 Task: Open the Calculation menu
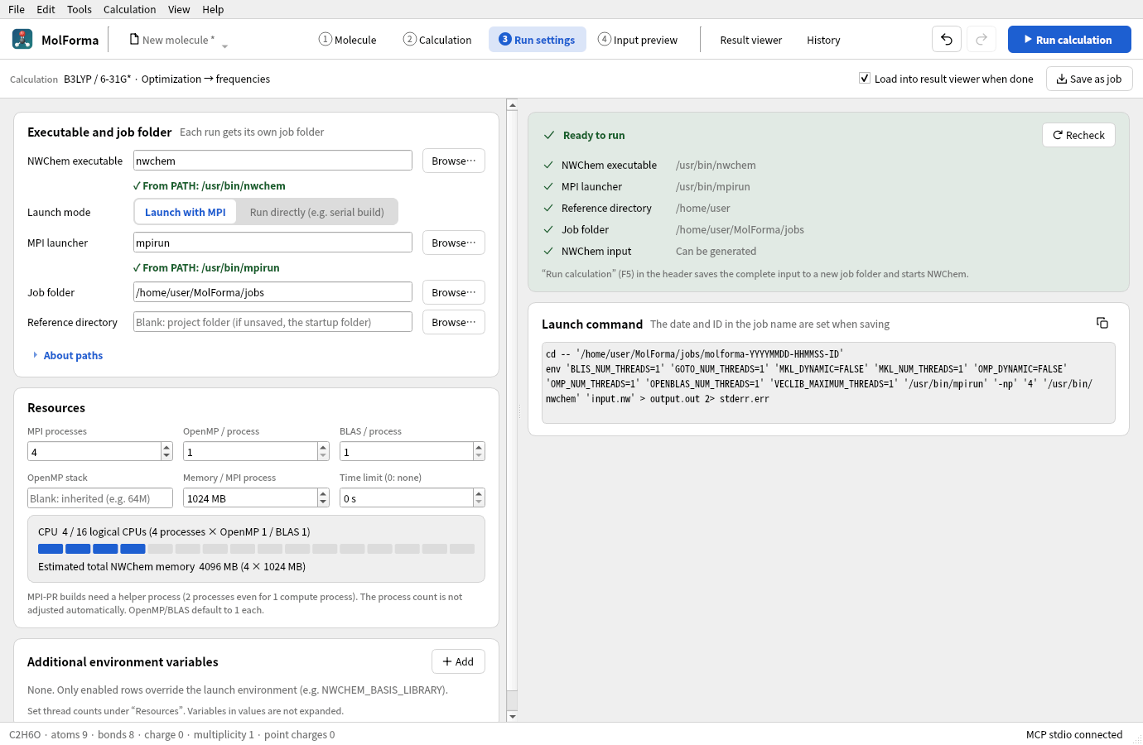tap(130, 9)
